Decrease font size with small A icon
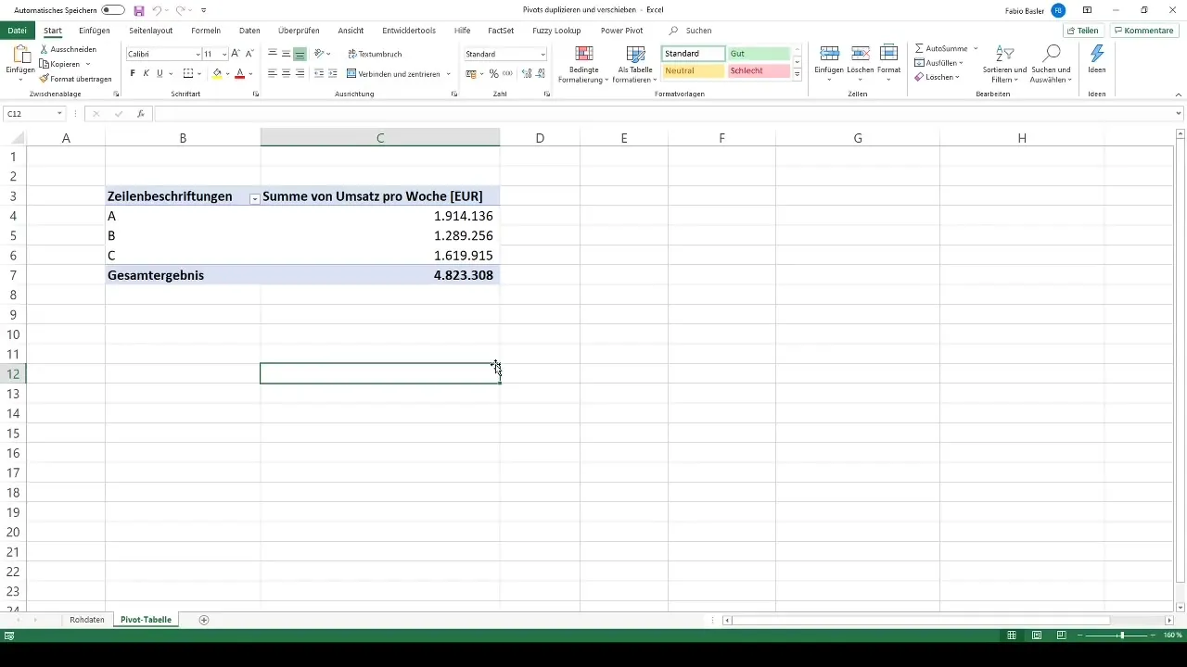Image resolution: width=1187 pixels, height=667 pixels. [249, 54]
